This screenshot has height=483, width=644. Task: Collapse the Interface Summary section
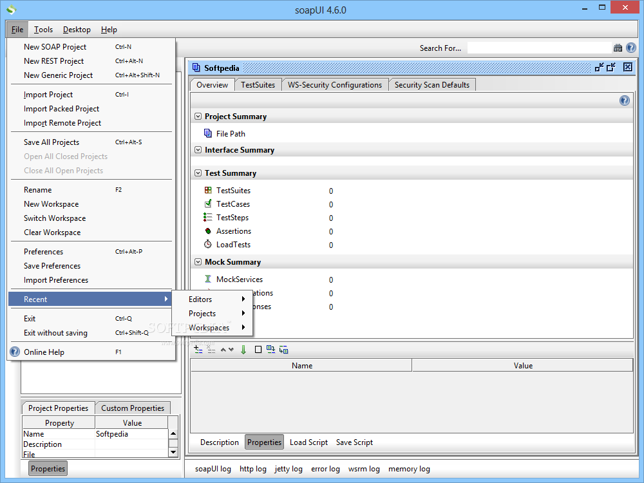coord(198,150)
